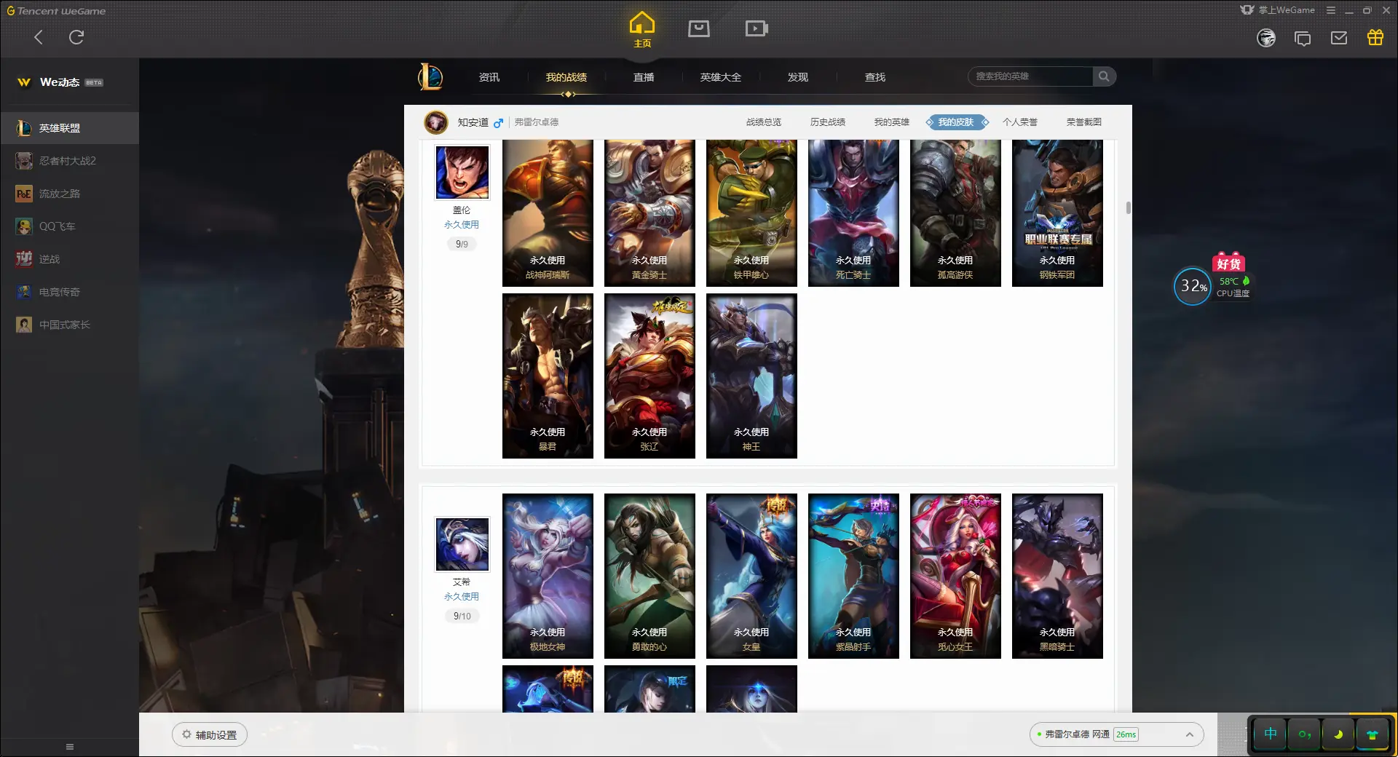Go back with the left arrow button
Viewport: 1398px width, 757px height.
pos(39,37)
